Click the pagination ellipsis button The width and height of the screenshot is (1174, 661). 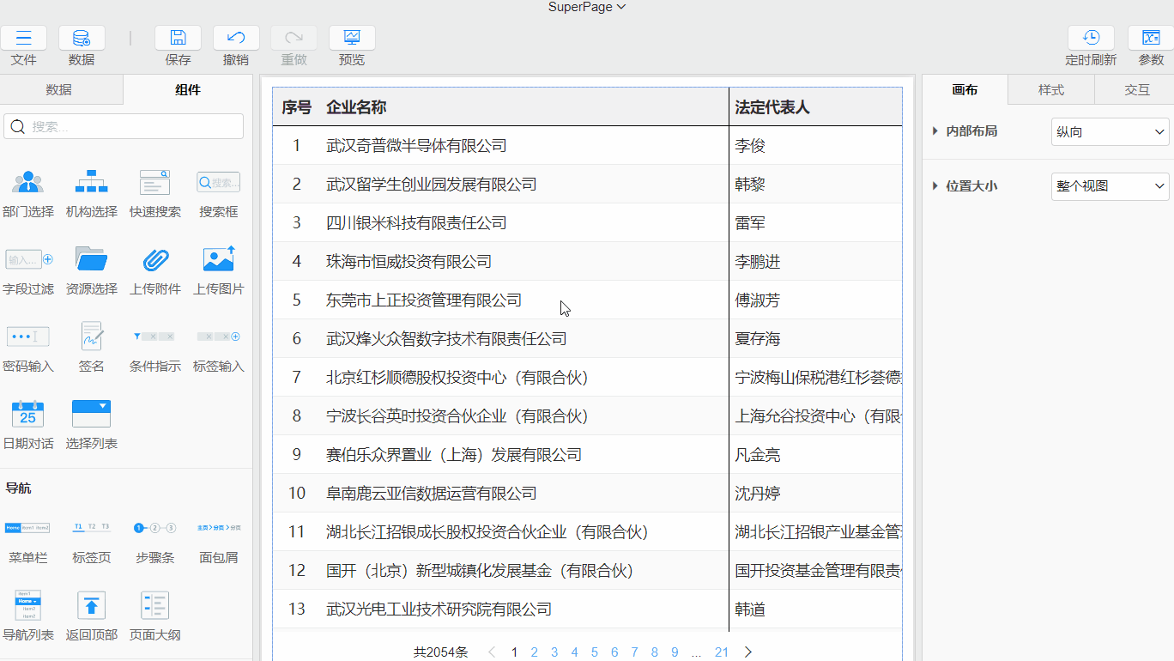(696, 652)
